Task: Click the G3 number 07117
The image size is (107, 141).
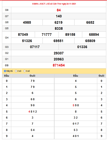Action: coord(35,47)
